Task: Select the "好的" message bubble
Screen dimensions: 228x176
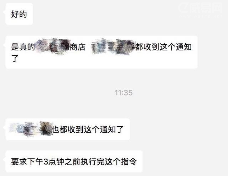Action: click(19, 14)
